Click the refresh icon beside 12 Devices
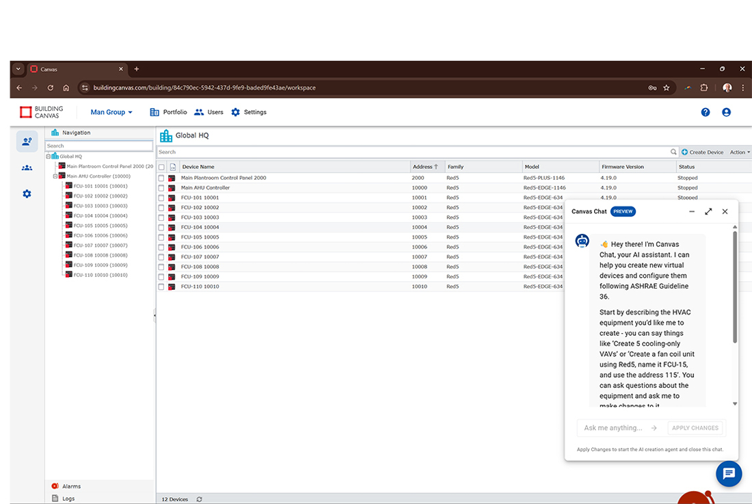The height and width of the screenshot is (504, 752). point(199,499)
